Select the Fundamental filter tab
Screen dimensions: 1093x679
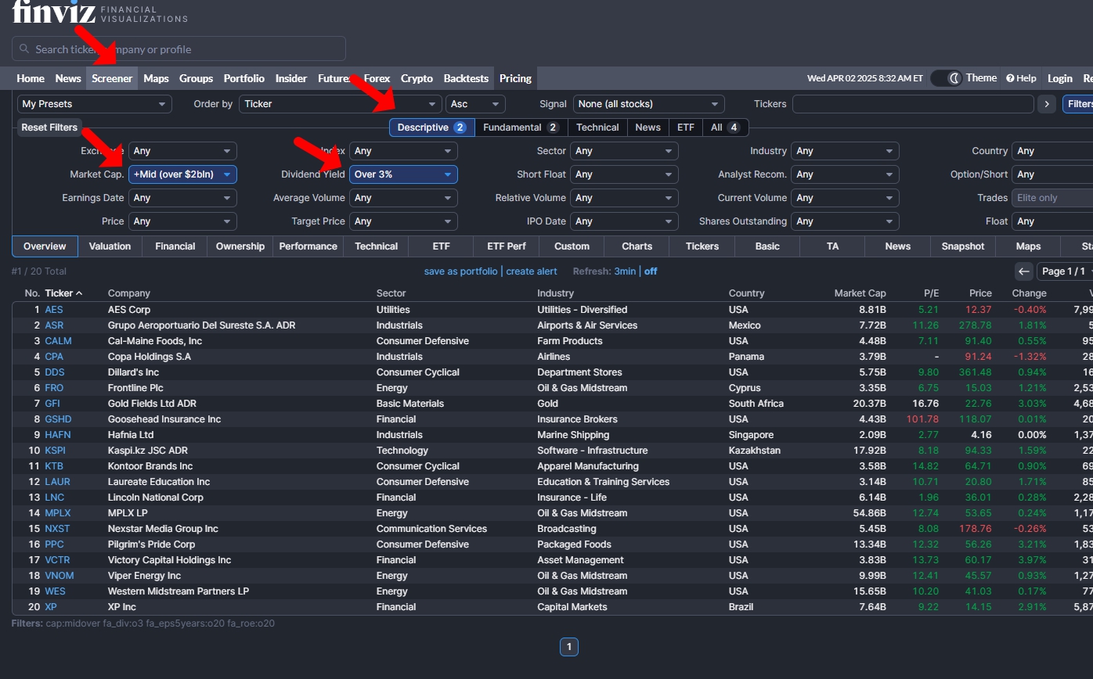tap(521, 128)
